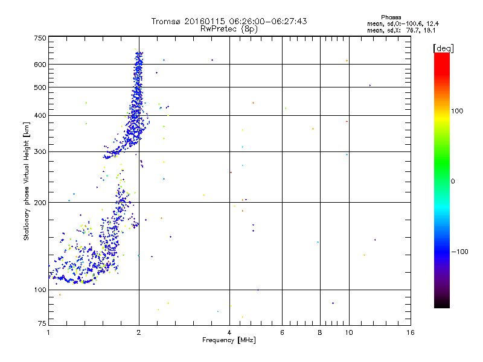Click the 'Frequency [MHz]' axis label

pyautogui.click(x=229, y=340)
